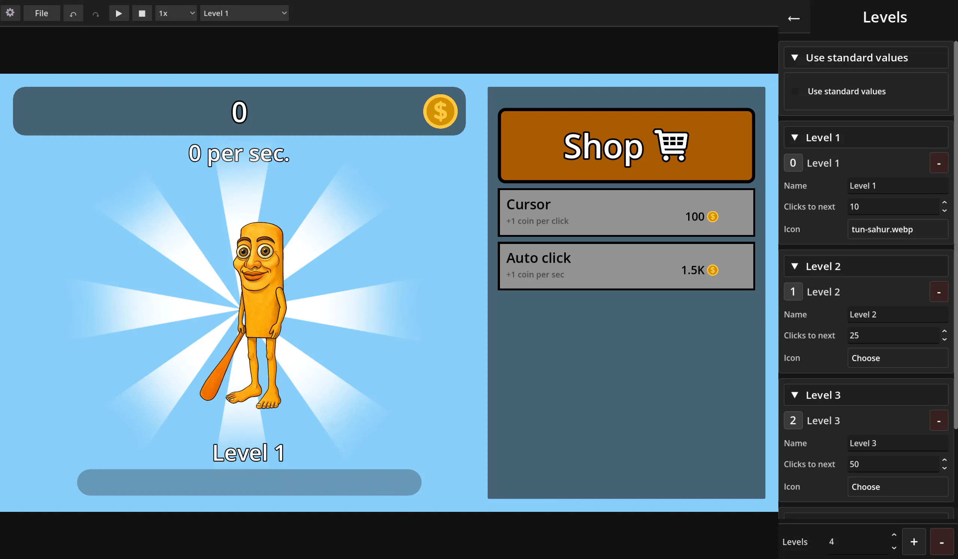Click the Level 1 label under character
Screen dimensions: 958x559
click(248, 453)
